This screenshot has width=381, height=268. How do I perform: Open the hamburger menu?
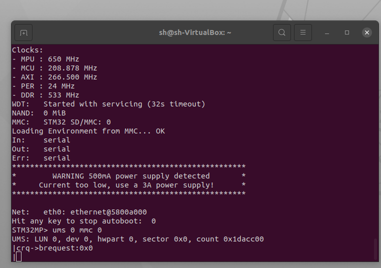click(302, 32)
